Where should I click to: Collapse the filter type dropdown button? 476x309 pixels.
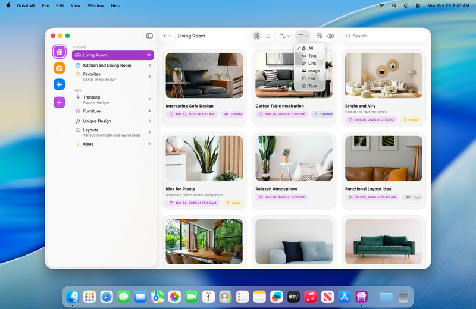pos(303,36)
